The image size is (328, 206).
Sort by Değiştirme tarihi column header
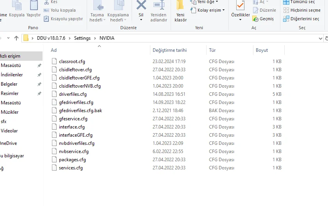[169, 50]
